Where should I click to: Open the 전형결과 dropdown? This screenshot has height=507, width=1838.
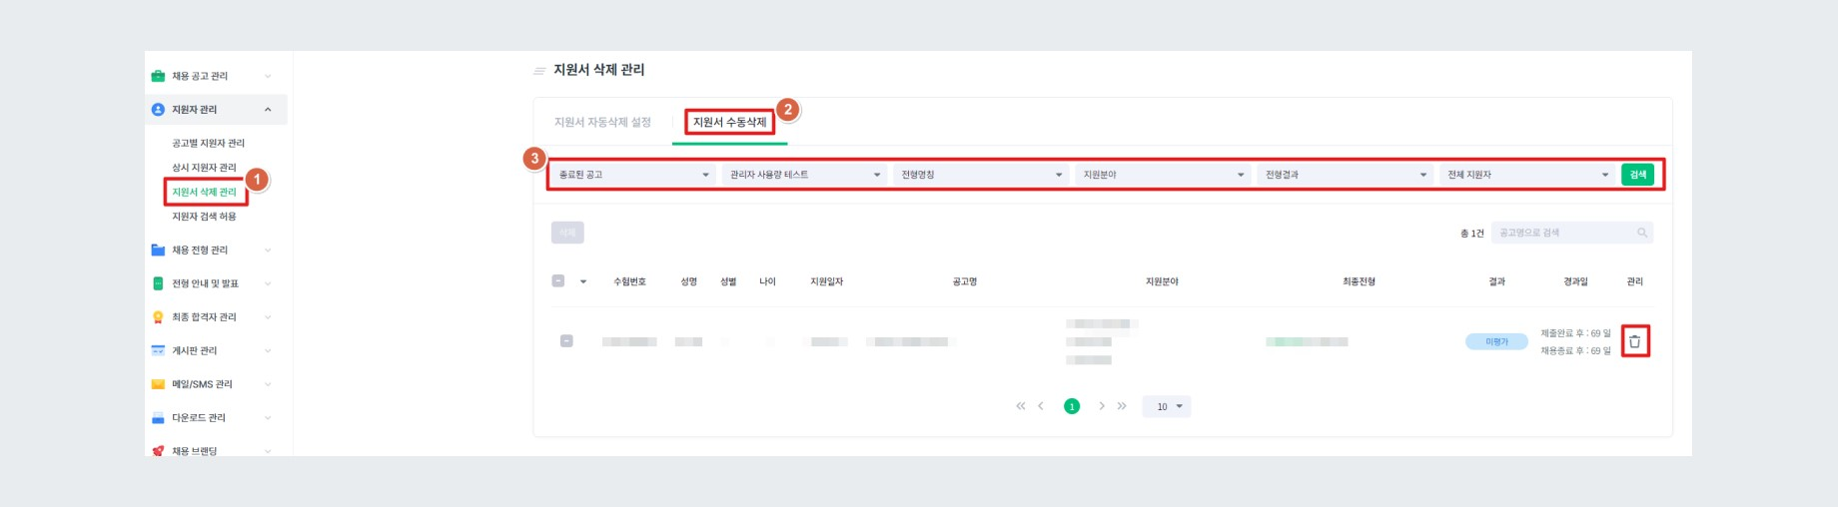1345,175
